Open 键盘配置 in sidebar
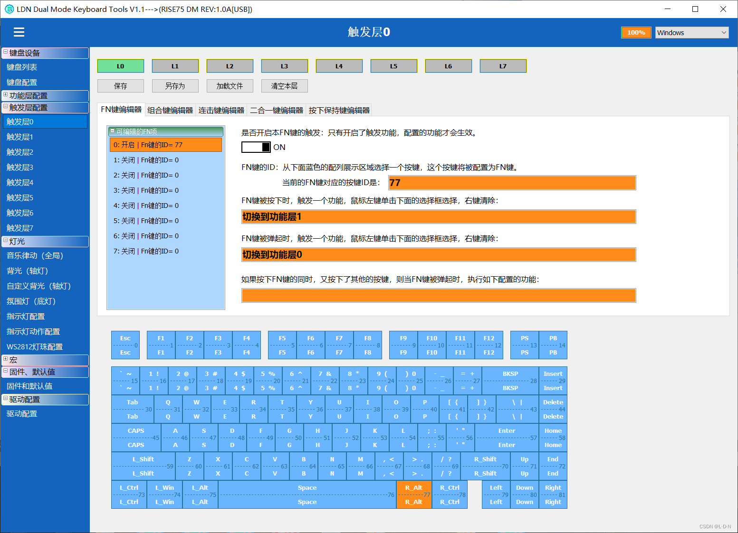738x533 pixels. [x=45, y=83]
